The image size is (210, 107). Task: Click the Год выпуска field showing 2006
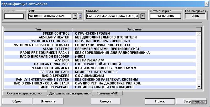coord(195,16)
